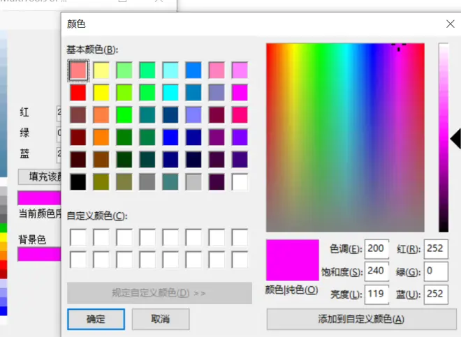The image size is (461, 337).
Task: Click the 蓝 value field in background window
Action: (x=59, y=154)
